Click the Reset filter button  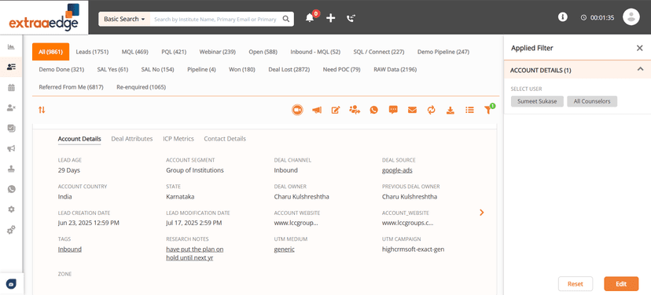point(576,284)
